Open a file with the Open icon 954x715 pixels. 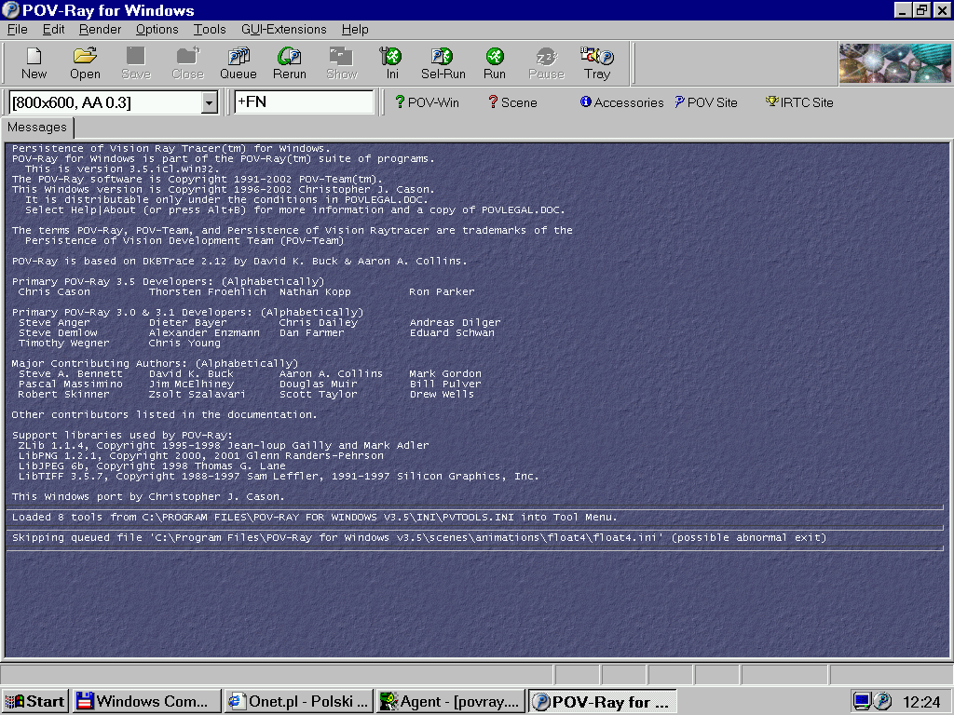(85, 63)
